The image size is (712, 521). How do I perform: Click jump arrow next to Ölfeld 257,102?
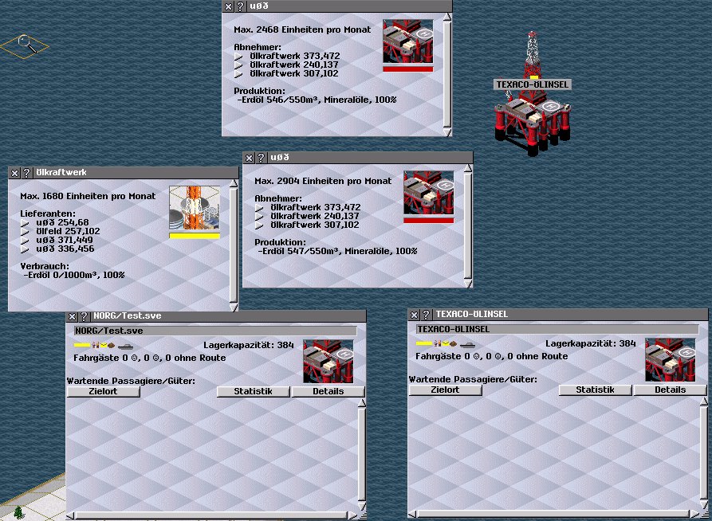pos(24,231)
